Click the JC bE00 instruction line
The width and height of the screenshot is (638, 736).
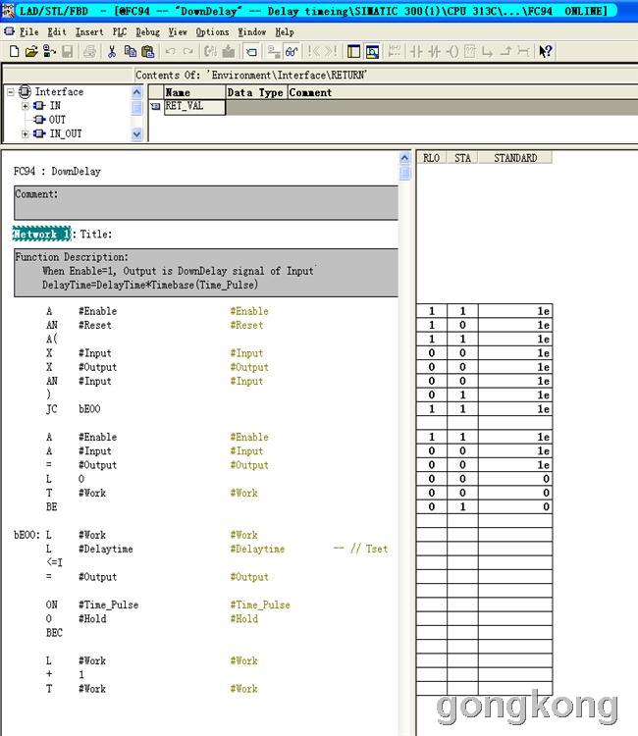pos(74,409)
